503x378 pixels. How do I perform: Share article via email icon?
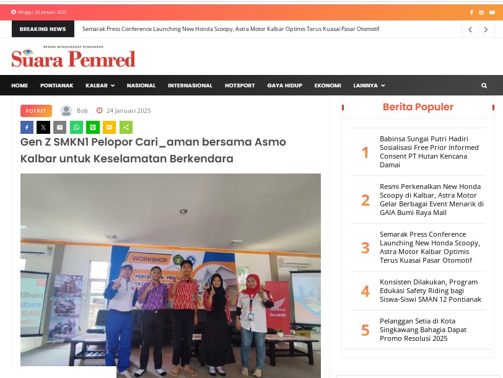(x=59, y=128)
